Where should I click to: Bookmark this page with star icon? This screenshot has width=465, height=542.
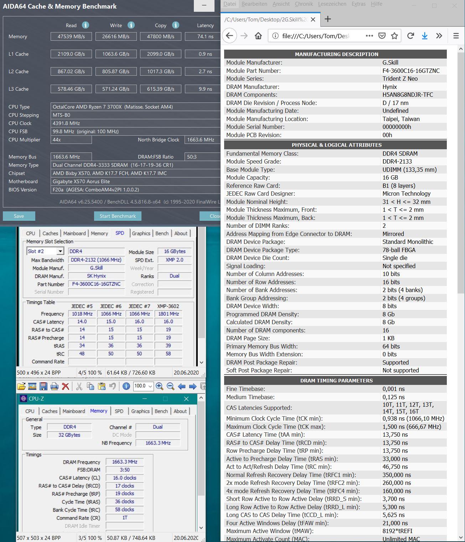(394, 36)
